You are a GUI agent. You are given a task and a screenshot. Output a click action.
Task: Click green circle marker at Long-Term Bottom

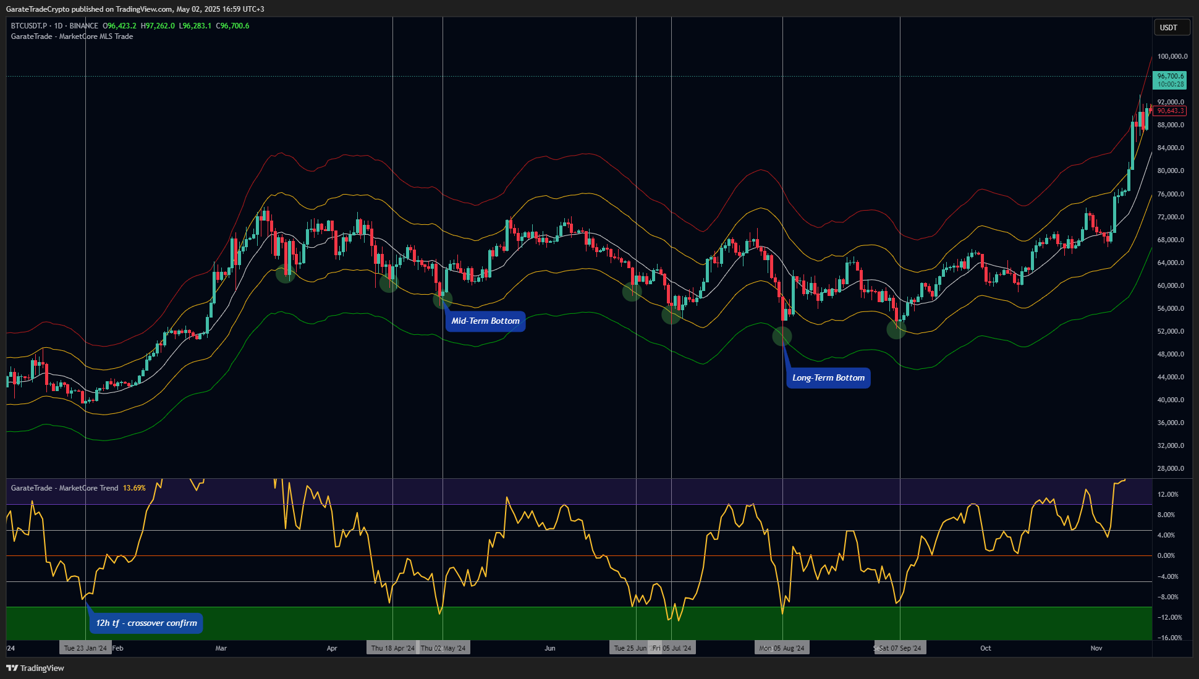(782, 336)
